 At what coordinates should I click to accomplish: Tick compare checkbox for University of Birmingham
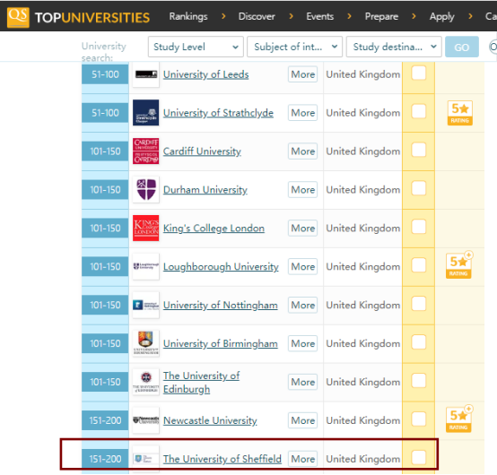click(419, 342)
